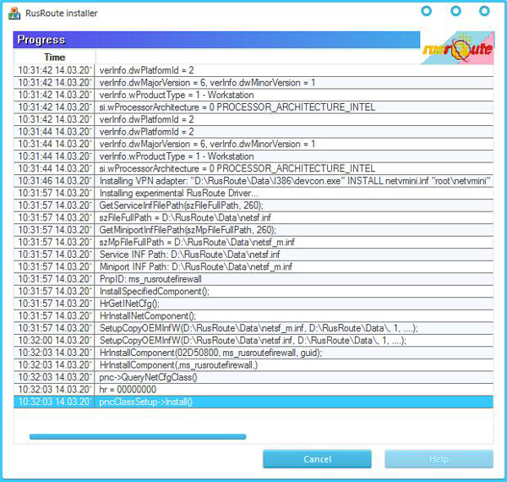This screenshot has width=507, height=482.
Task: Click the installation progress bar
Action: 138,436
